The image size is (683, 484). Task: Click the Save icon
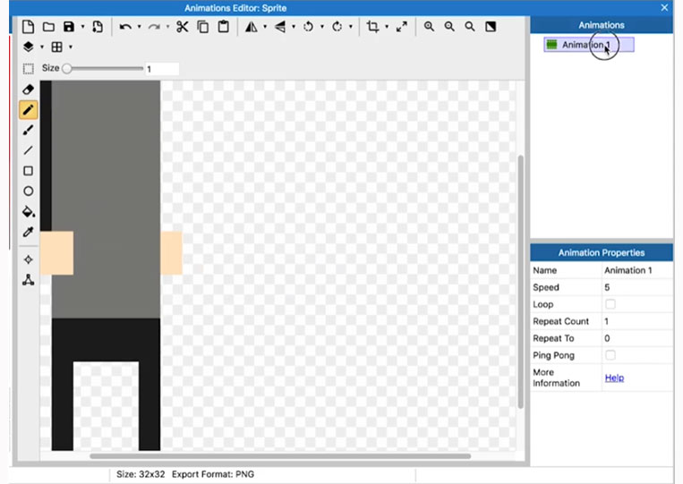pyautogui.click(x=69, y=27)
